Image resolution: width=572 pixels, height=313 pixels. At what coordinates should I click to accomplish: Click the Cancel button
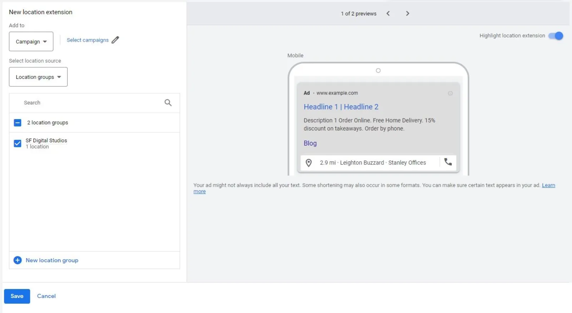click(46, 296)
